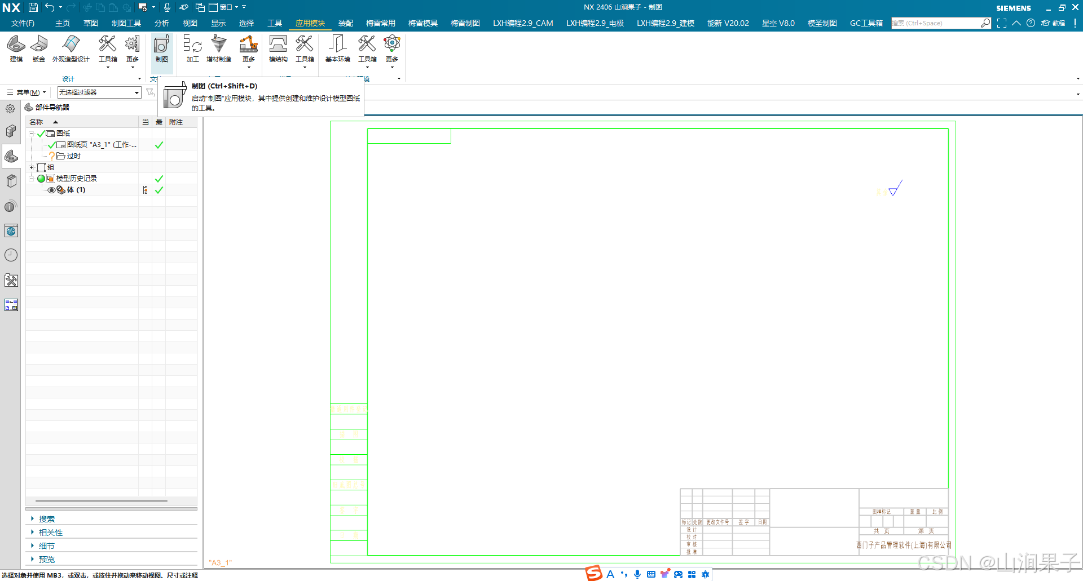Toggle the 图纸 node green checkmark

click(x=41, y=134)
